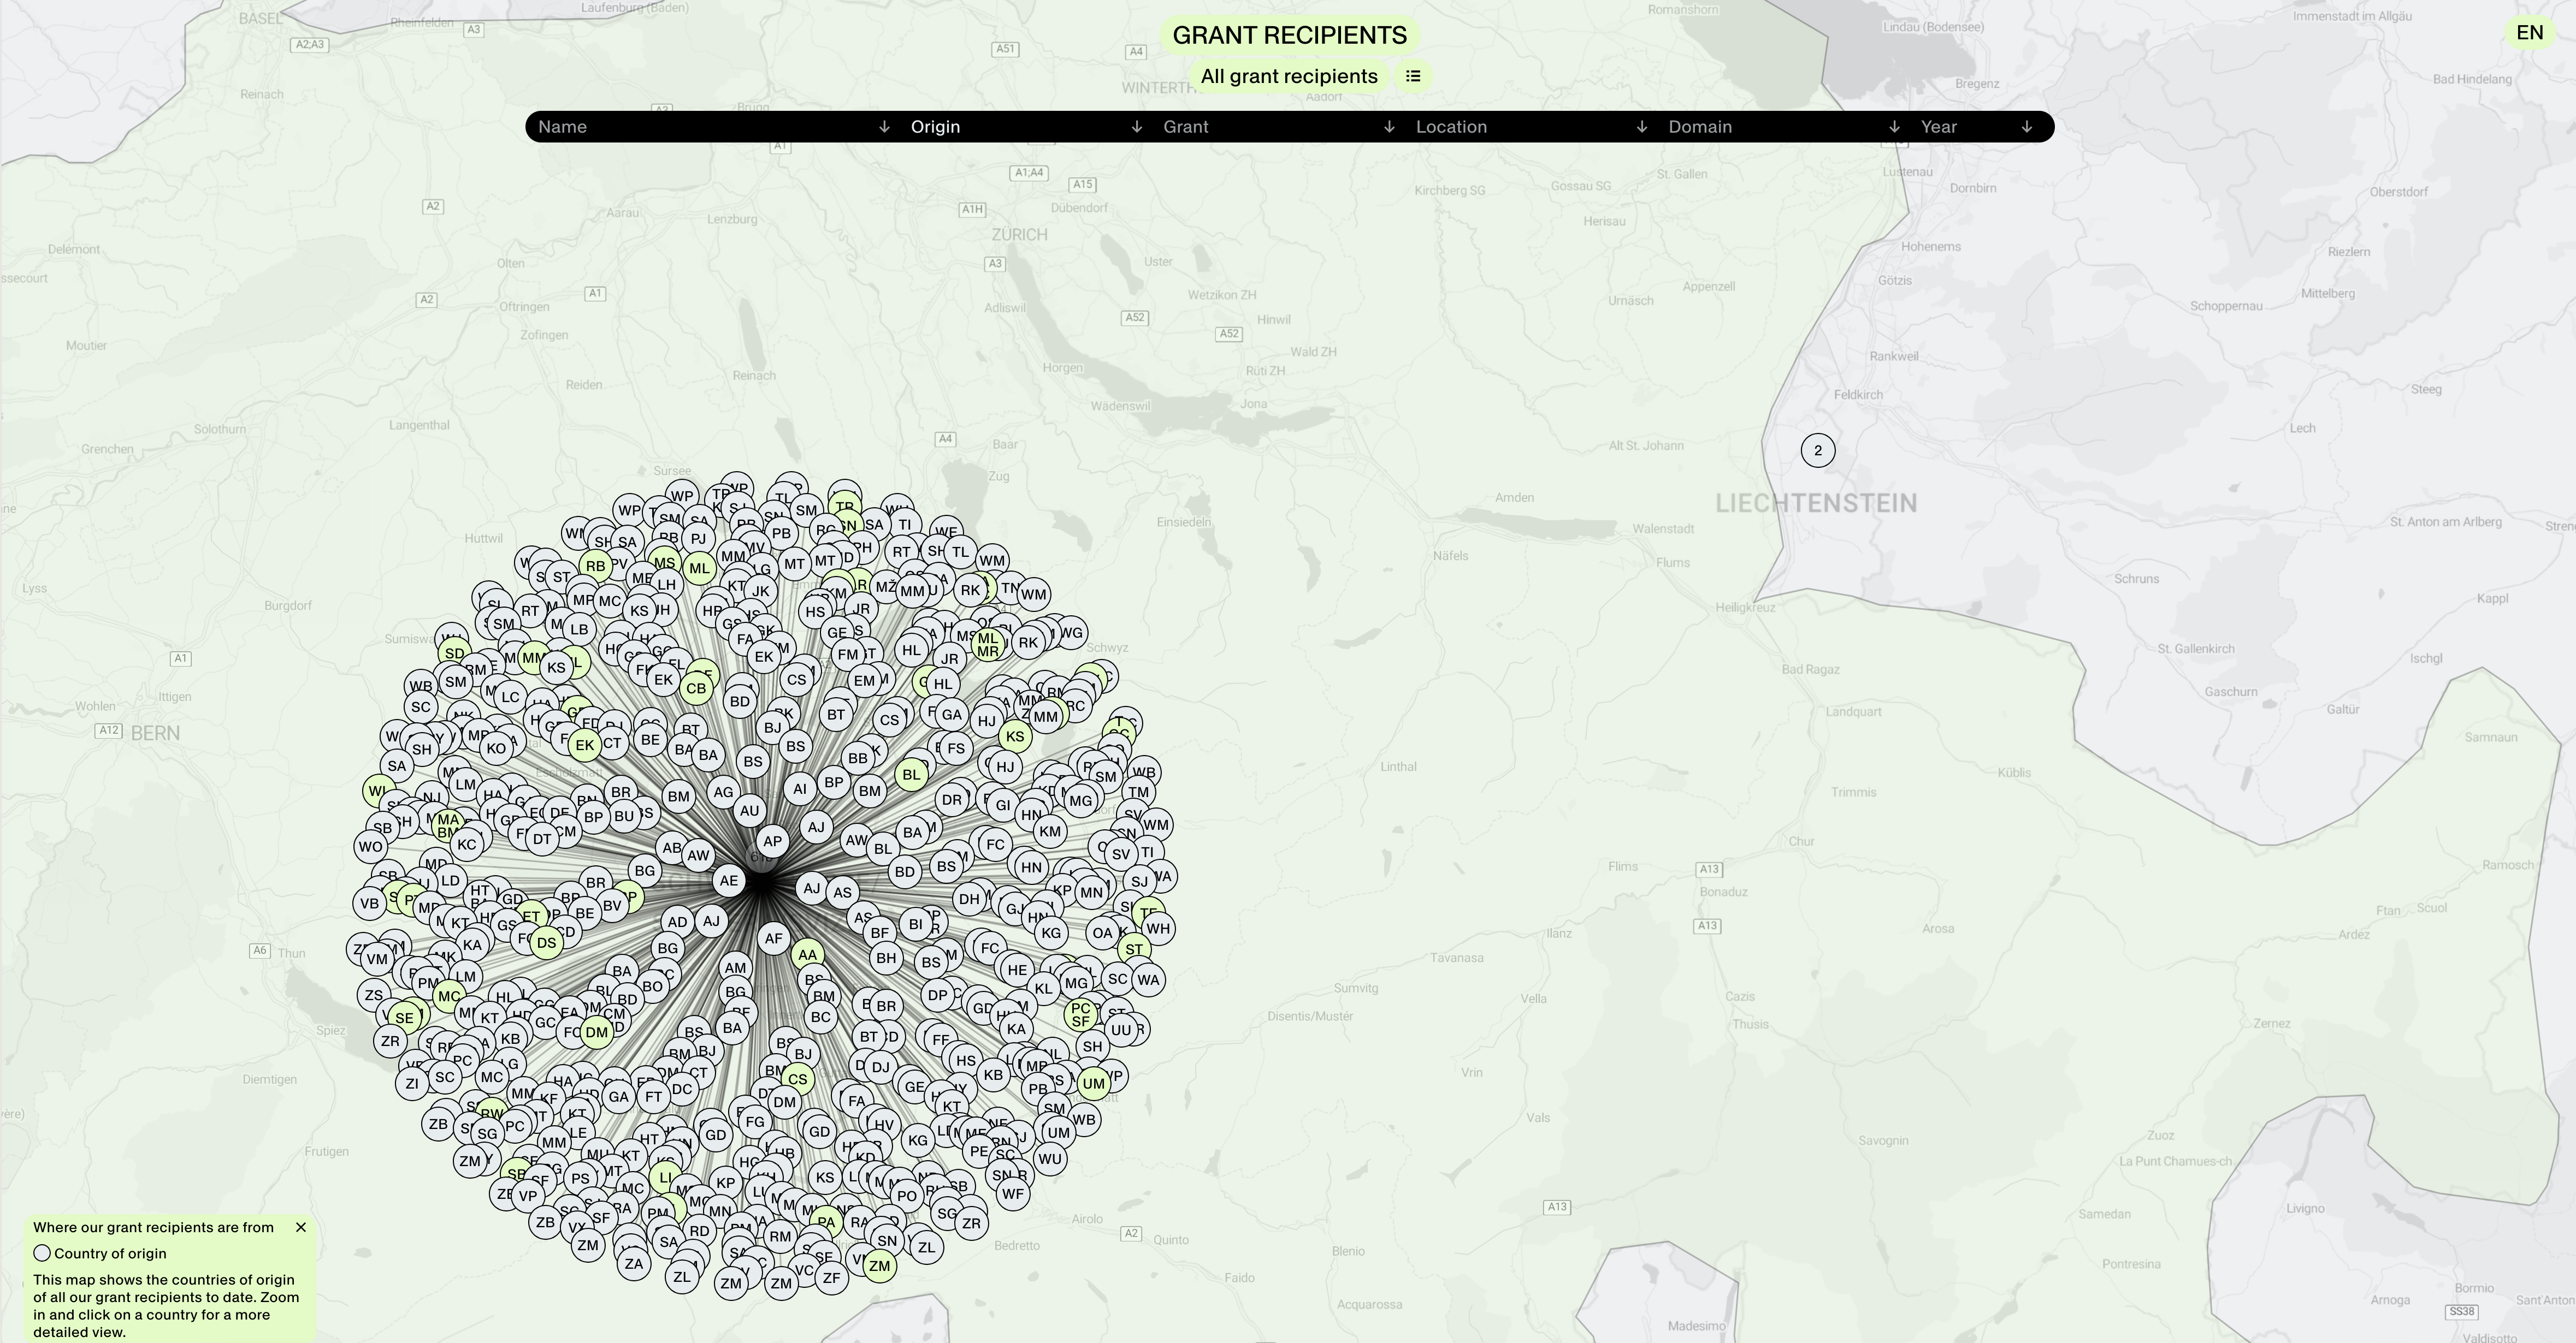Click the Year column header

[x=1938, y=127]
